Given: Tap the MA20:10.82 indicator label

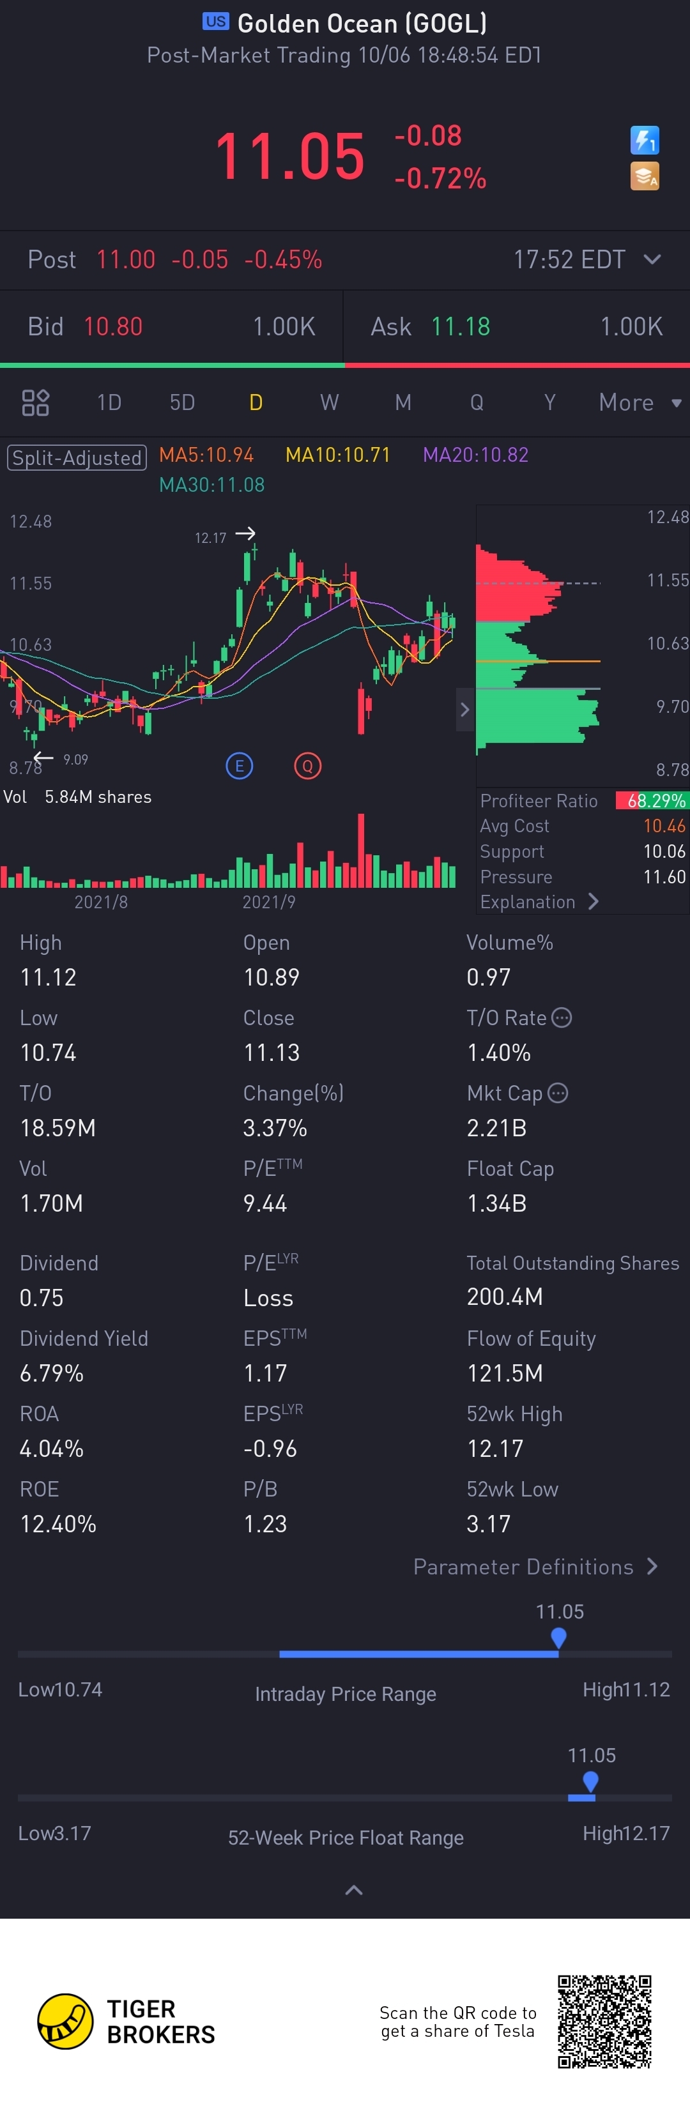Looking at the screenshot, I should 475,455.
